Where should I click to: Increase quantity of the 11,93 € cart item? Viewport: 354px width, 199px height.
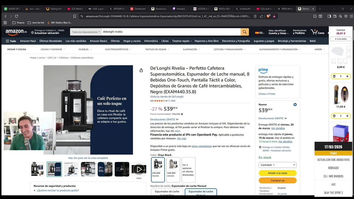coord(347,116)
